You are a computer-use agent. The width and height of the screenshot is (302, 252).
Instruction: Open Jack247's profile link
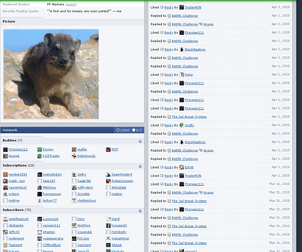click(49, 181)
